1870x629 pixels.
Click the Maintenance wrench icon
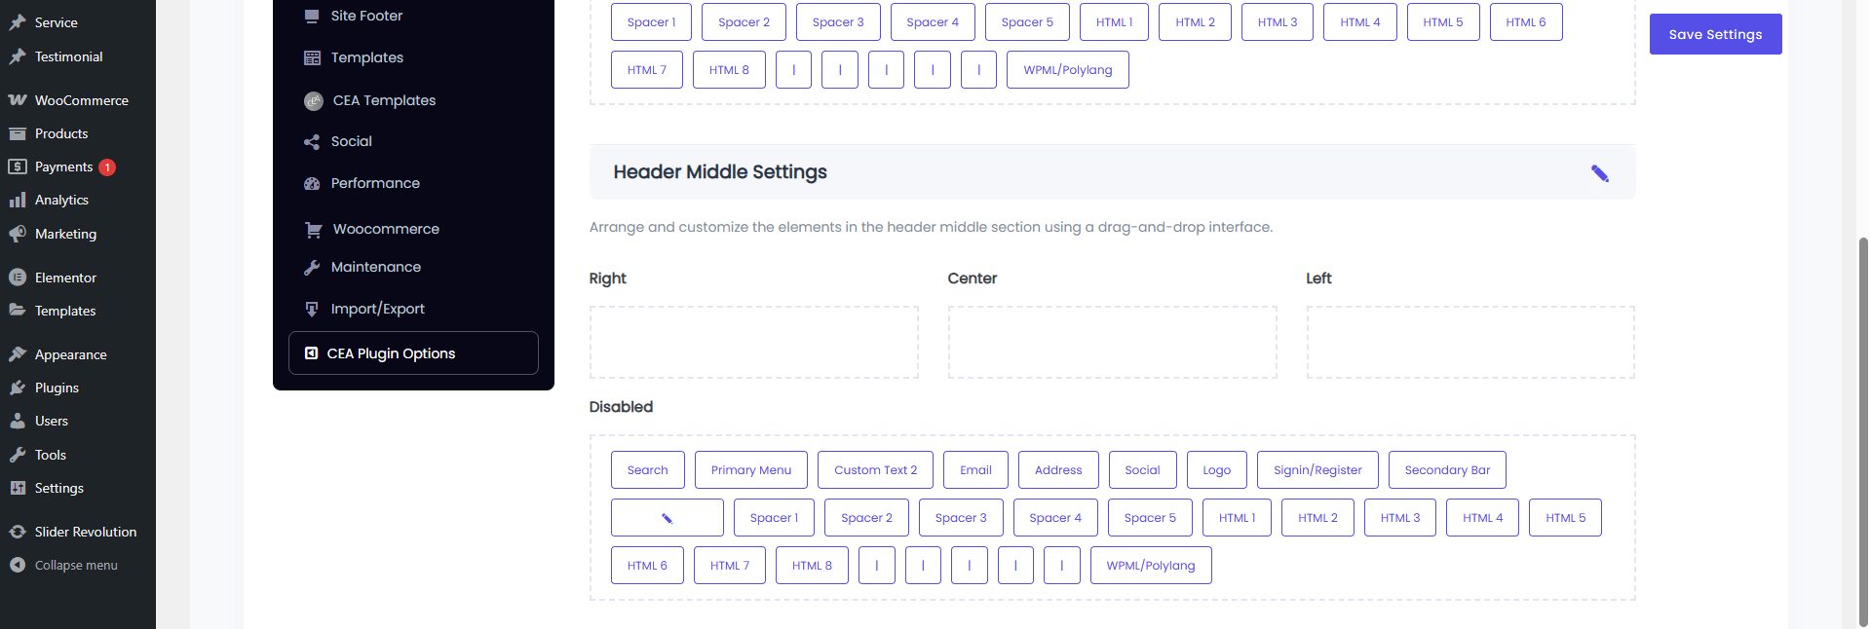click(312, 267)
